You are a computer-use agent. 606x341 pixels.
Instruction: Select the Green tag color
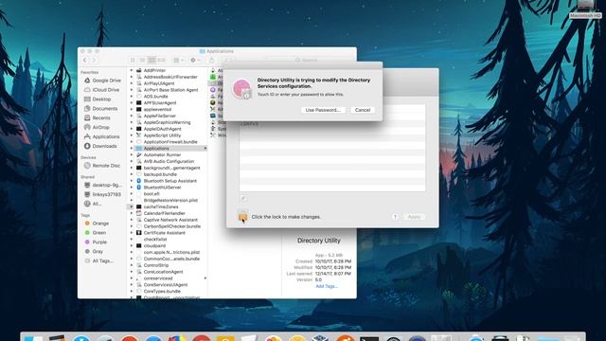pos(96,233)
